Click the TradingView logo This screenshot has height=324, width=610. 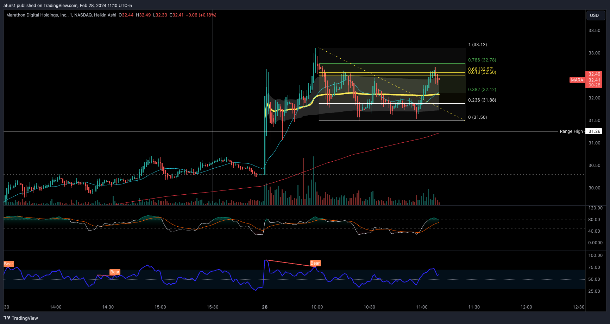[21, 318]
